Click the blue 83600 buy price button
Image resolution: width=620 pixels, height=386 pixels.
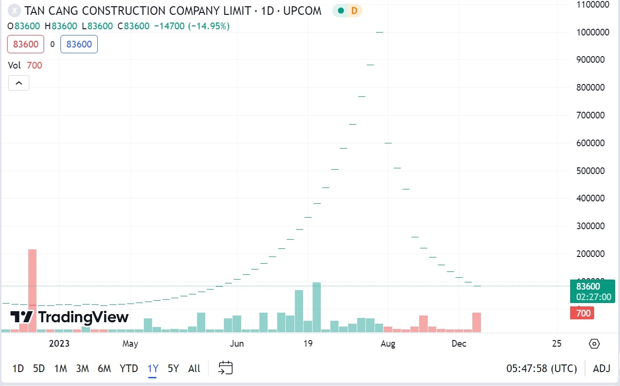tap(79, 45)
